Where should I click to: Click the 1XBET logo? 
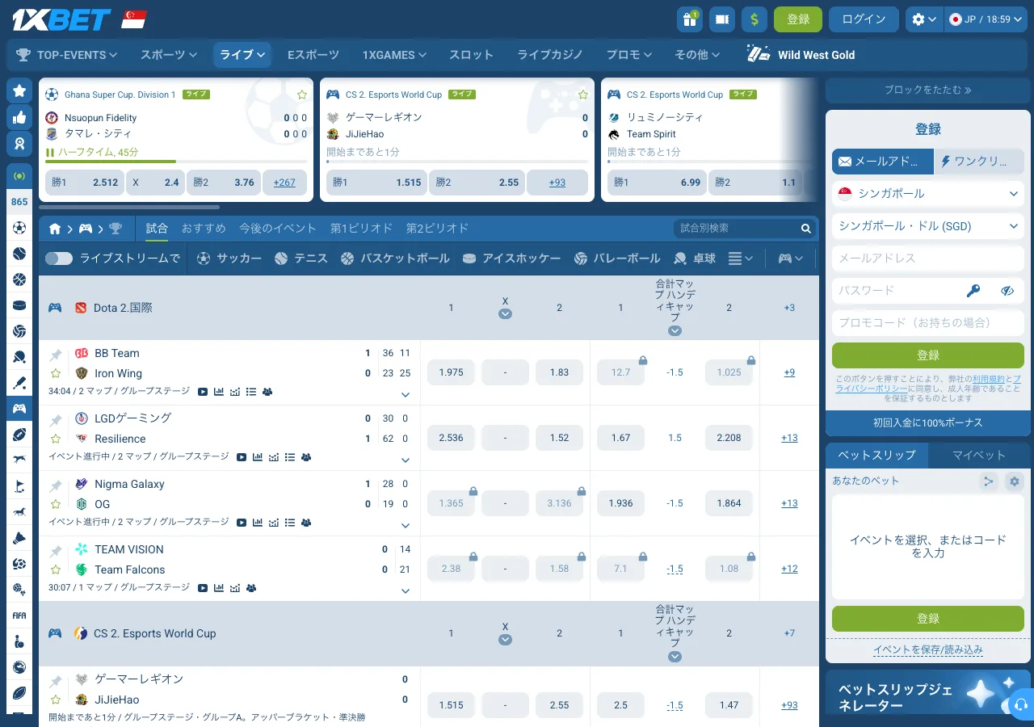point(61,19)
